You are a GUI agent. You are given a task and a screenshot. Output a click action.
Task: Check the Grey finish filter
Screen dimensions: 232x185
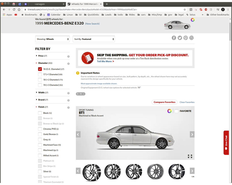(x=40, y=140)
